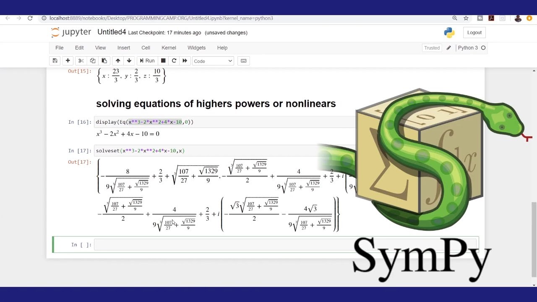Open the browser profile avatar
The width and height of the screenshot is (537, 302).
518,18
